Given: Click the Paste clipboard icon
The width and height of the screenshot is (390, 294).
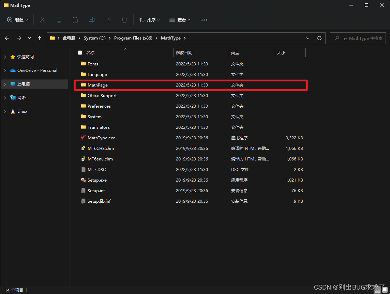Looking at the screenshot, I should pyautogui.click(x=75, y=20).
